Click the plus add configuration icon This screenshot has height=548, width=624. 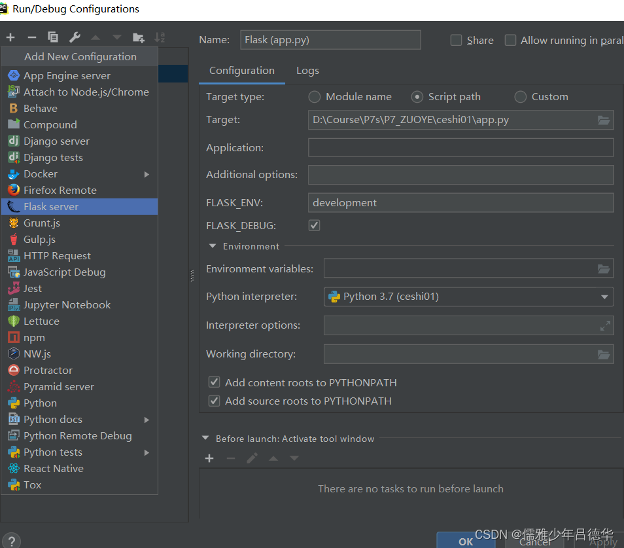10,37
